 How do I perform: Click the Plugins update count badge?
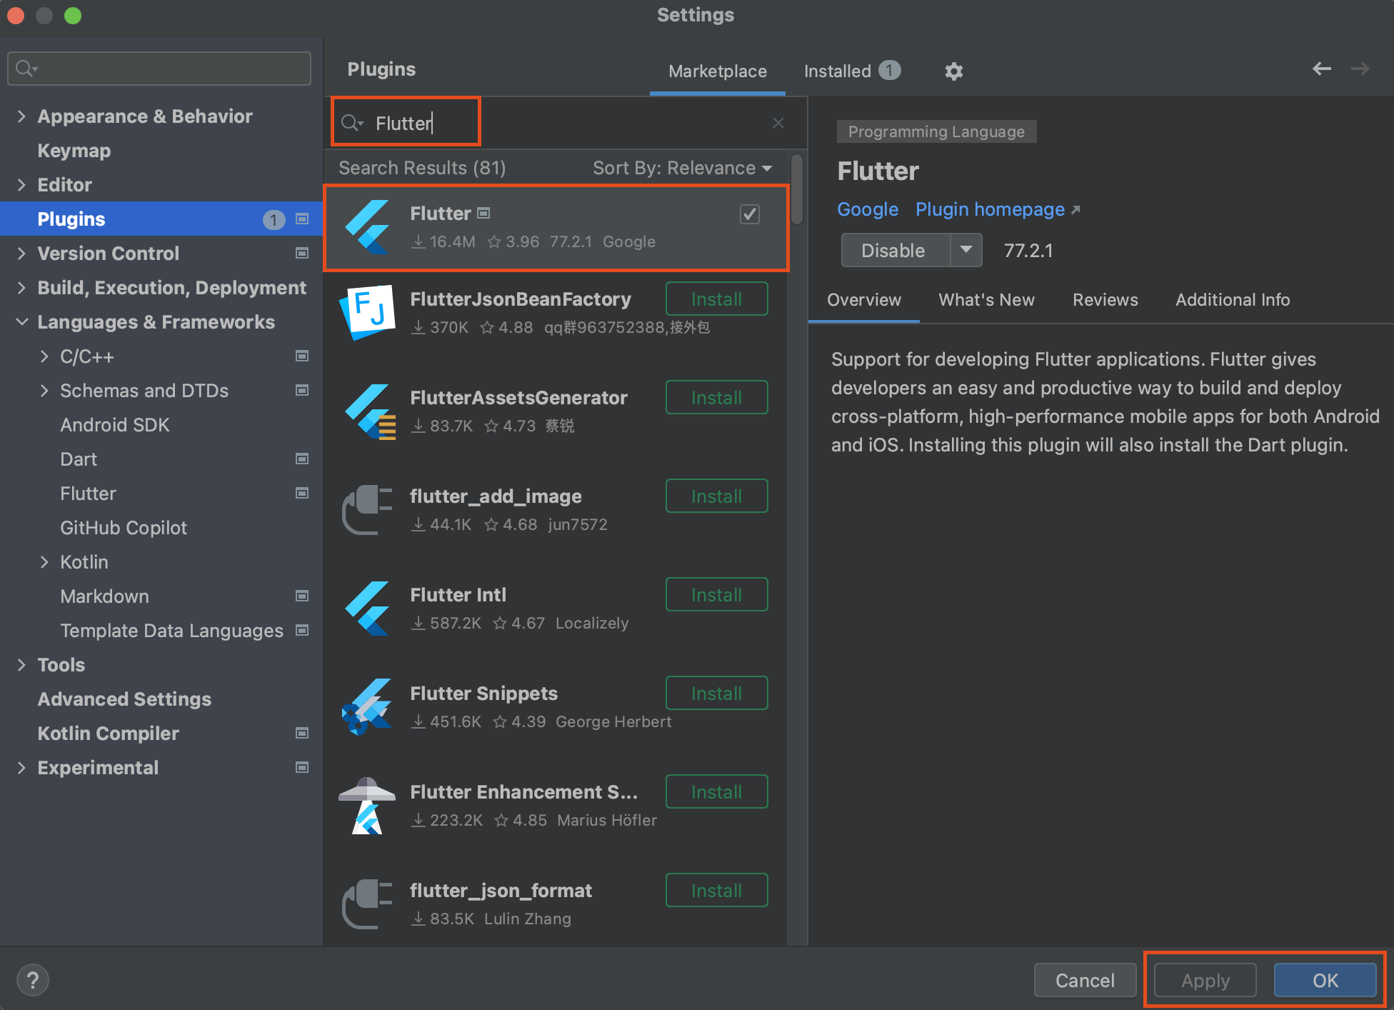(274, 219)
